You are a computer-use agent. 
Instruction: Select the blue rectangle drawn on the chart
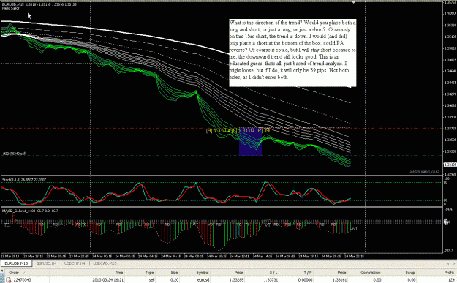pyautogui.click(x=250, y=141)
